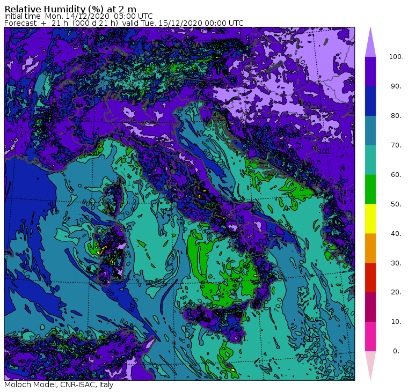
Task: Pick the pink 0–10 colorbar segment
Action: 370,337
